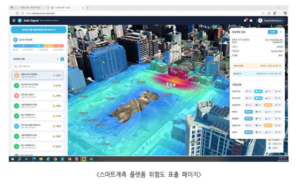This screenshot has width=297, height=189.
Task: Select the blue status in bottom site-status row
Action: click(249, 132)
